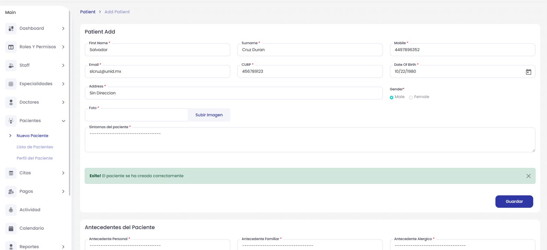Select the Staff sidebar icon
Screen dimensions: 547x250
tap(11, 66)
